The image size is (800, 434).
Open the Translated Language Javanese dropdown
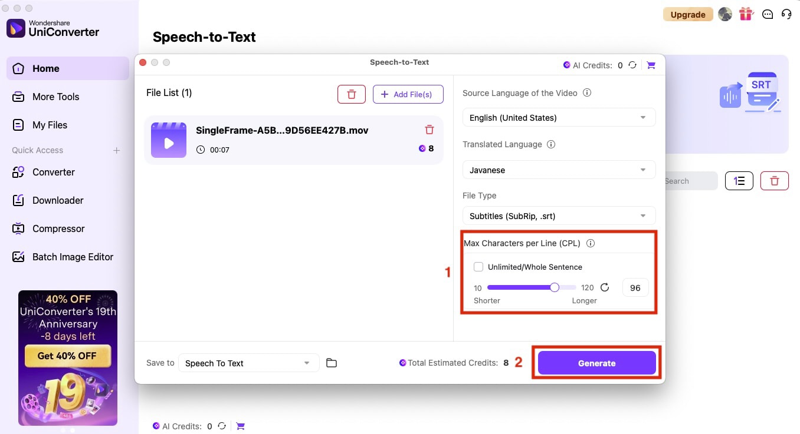559,170
